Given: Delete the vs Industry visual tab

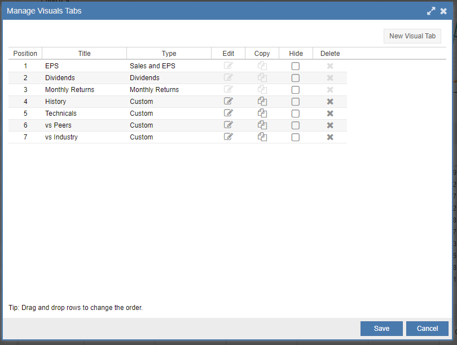Looking at the screenshot, I should coord(330,137).
